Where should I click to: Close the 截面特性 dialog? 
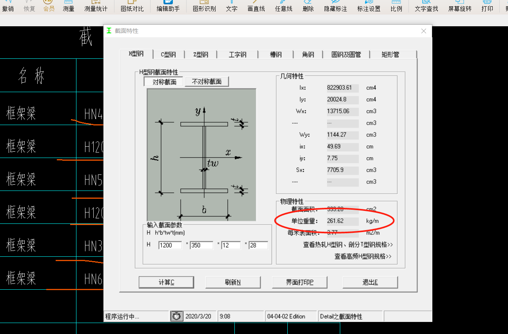424,31
